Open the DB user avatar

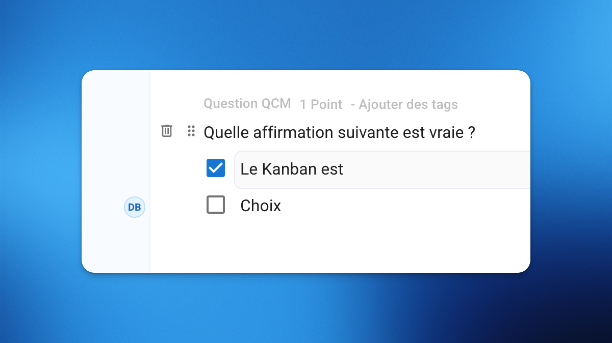point(135,208)
